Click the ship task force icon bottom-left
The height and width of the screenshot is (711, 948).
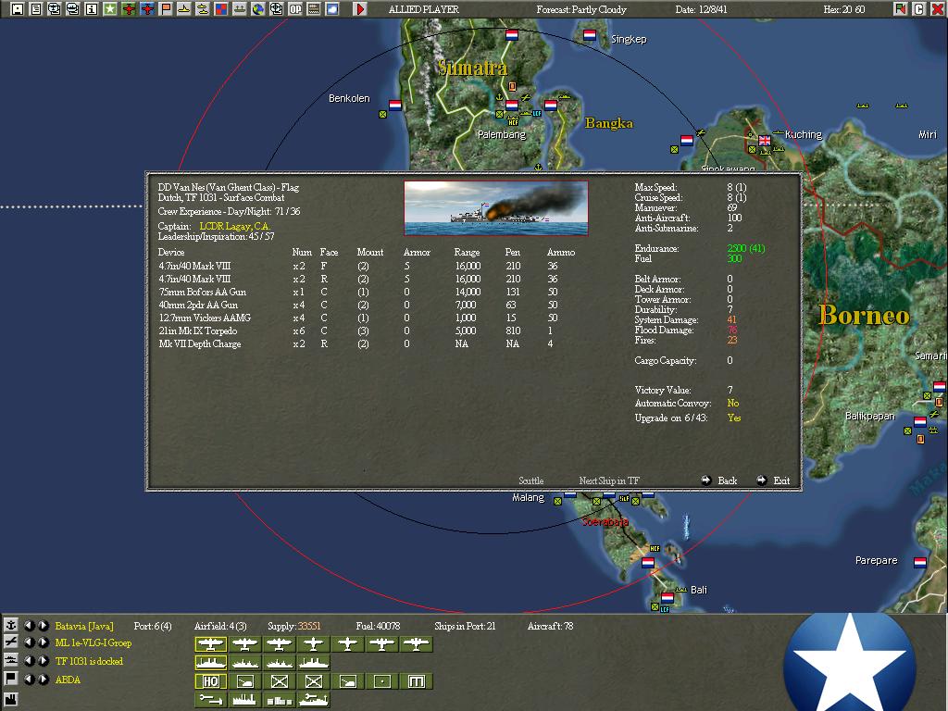10,661
